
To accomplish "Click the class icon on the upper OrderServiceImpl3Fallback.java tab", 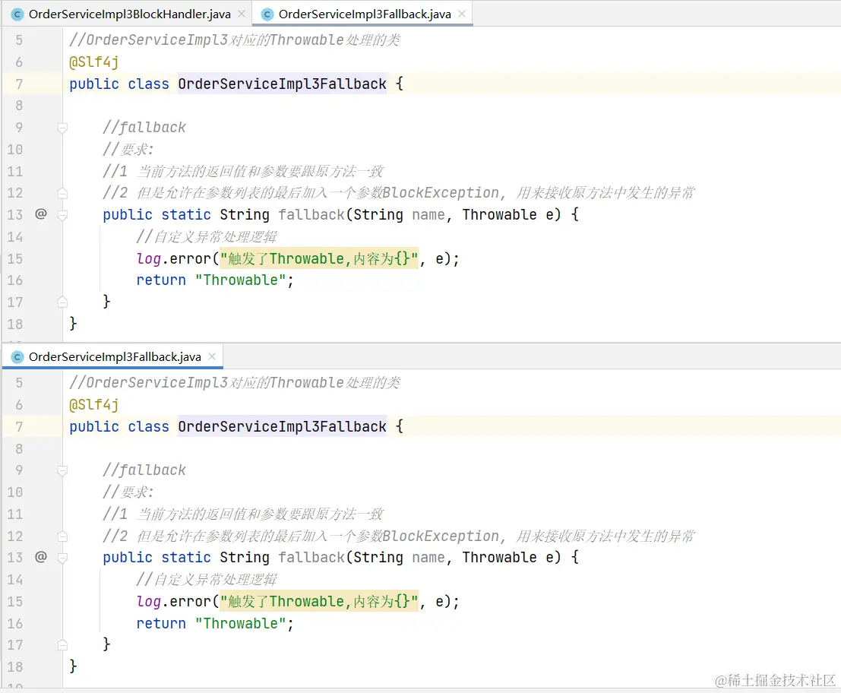I will click(x=267, y=14).
